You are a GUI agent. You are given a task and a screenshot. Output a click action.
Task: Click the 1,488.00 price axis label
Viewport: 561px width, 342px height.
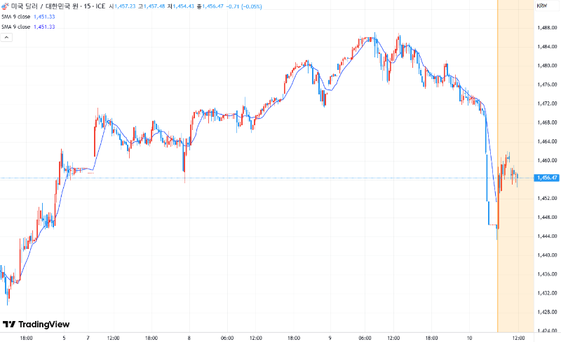(546, 28)
